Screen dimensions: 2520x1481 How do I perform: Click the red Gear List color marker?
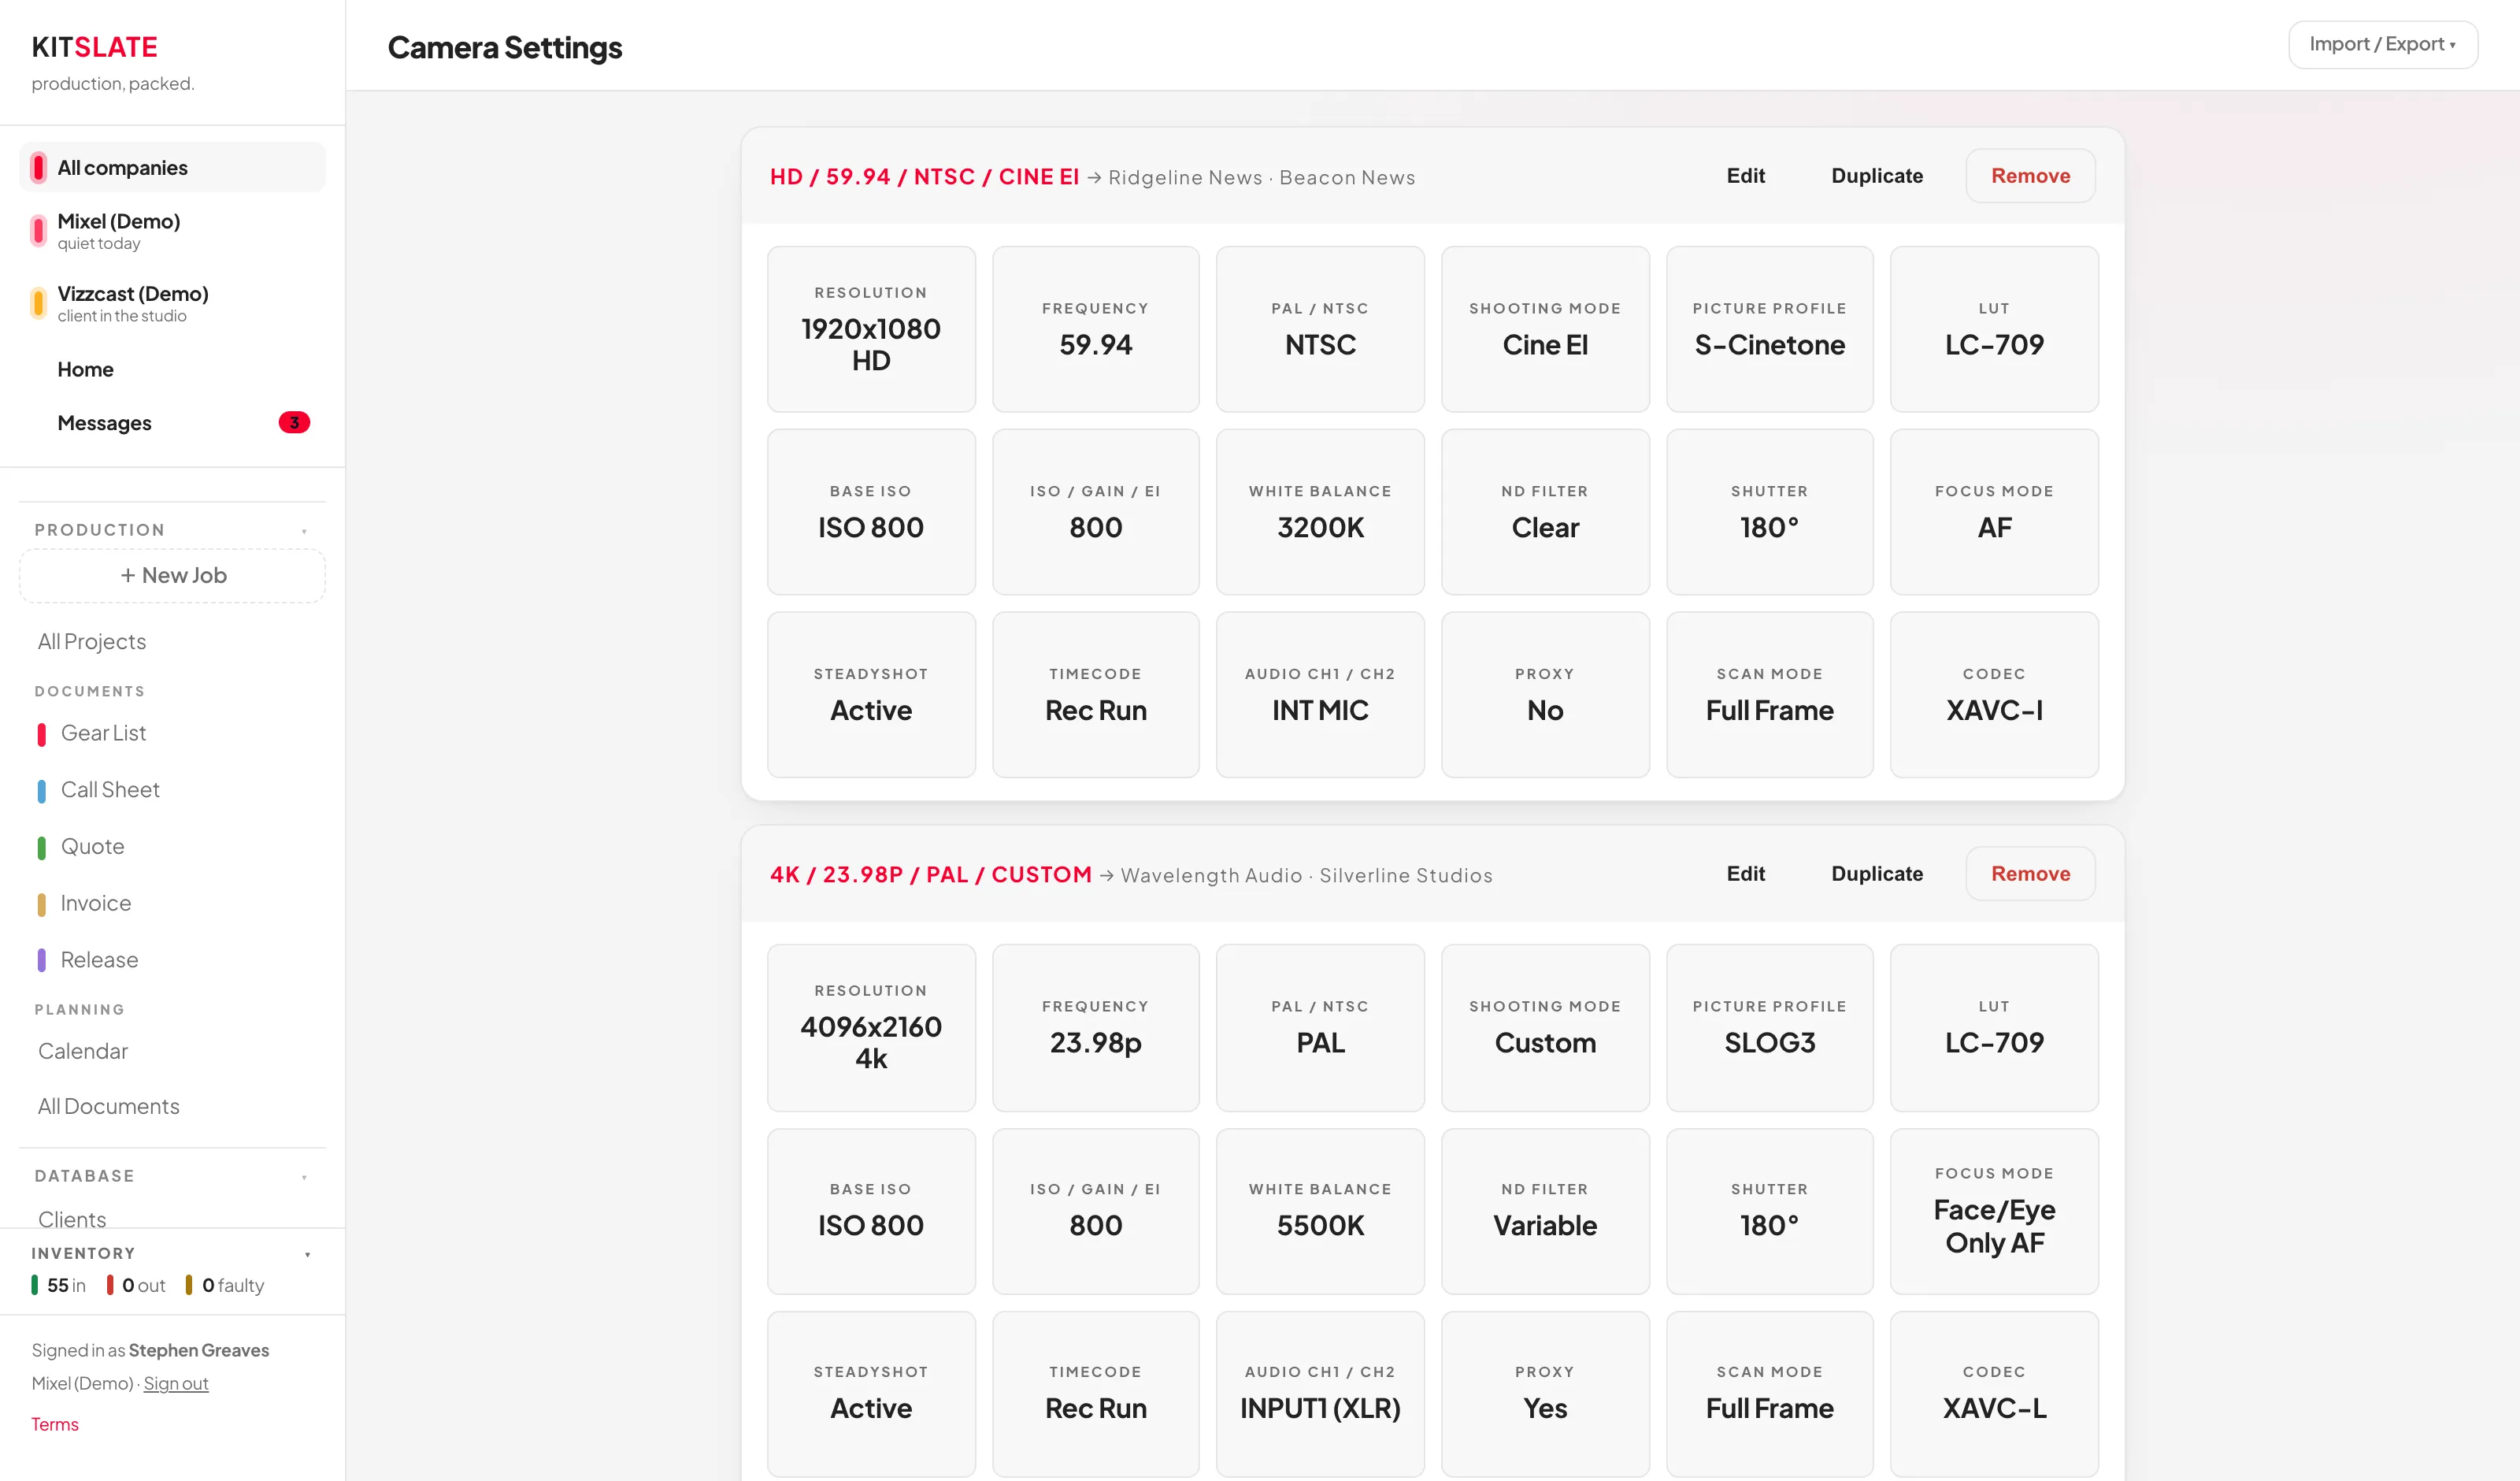(41, 734)
